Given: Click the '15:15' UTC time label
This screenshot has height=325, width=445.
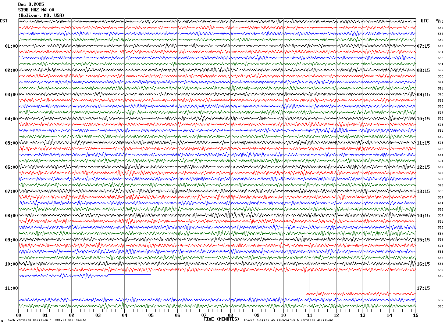Looking at the screenshot, I should 423,240.
